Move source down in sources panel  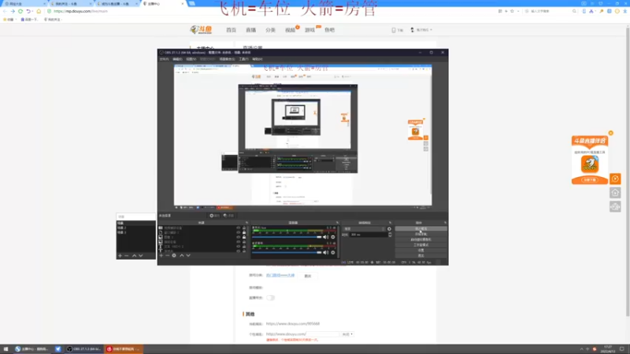pos(188,255)
